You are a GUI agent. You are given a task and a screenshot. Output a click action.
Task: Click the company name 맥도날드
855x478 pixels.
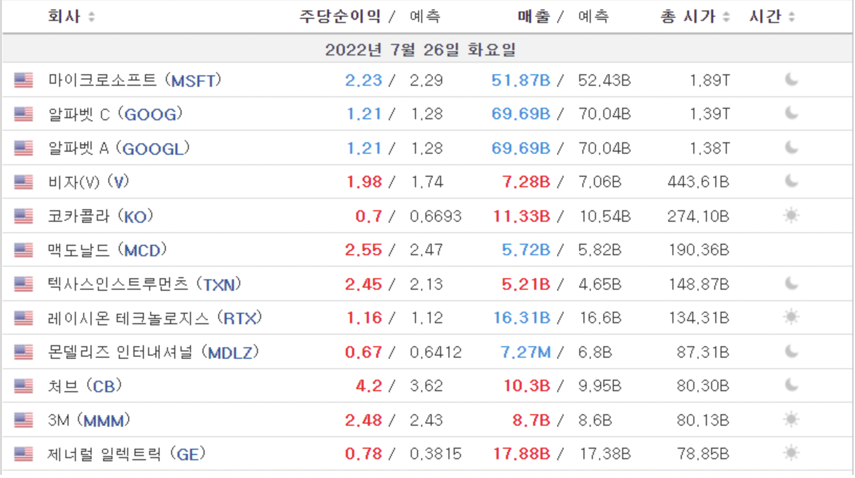coord(78,251)
